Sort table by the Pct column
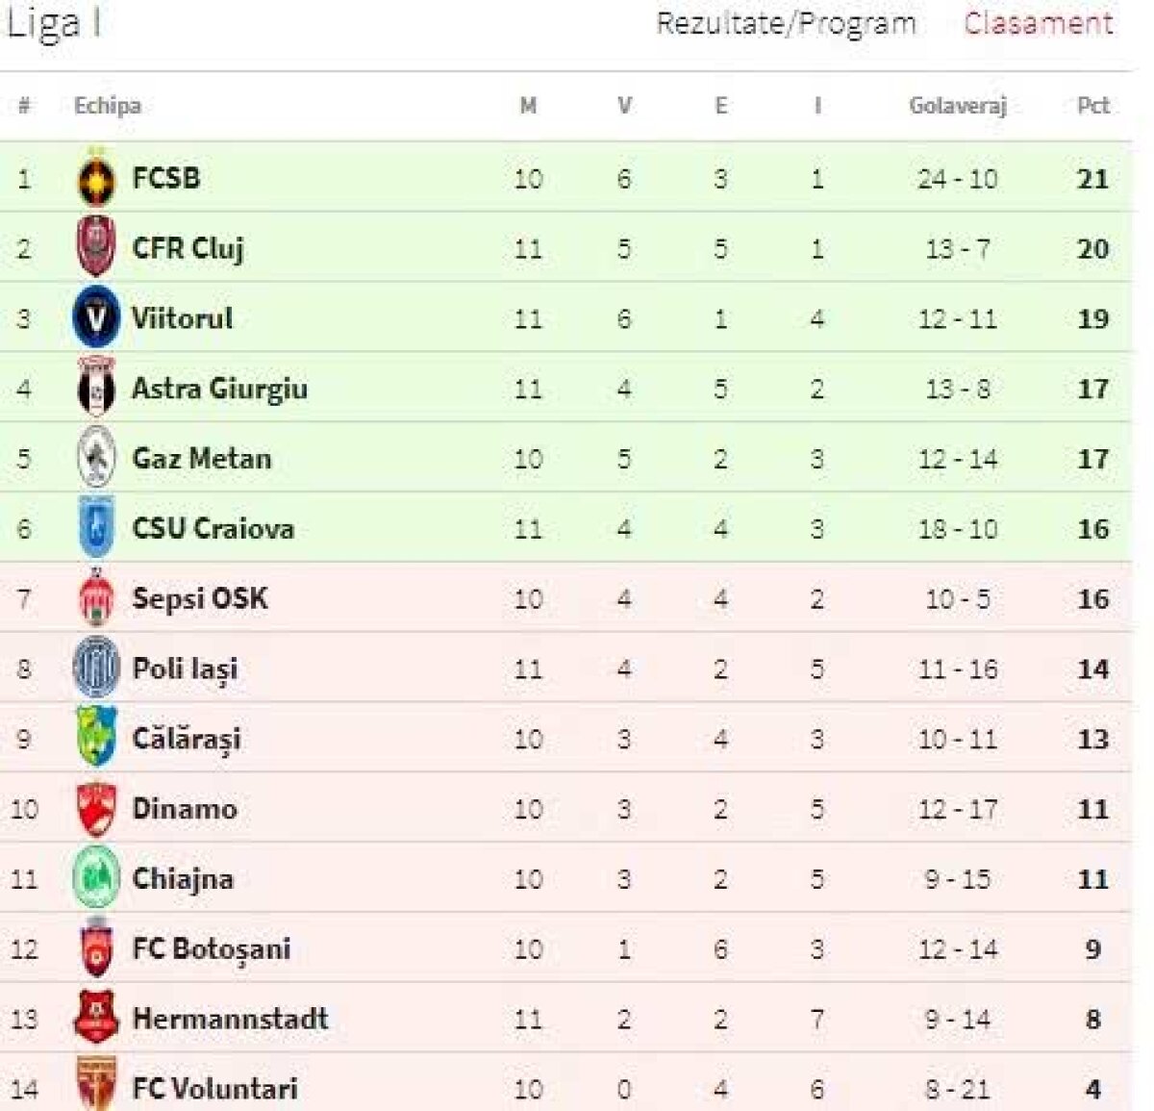Viewport: 1154px width, 1111px height. [x=1090, y=106]
